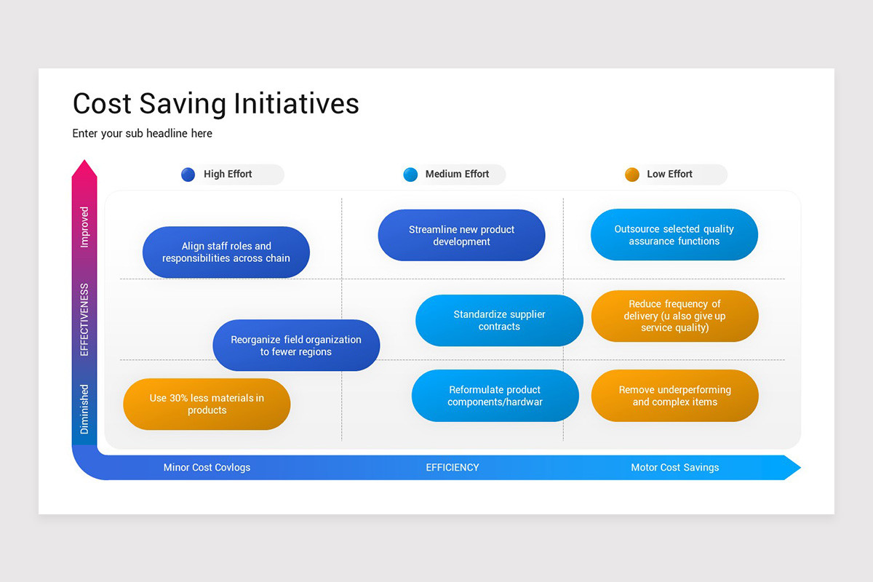
Task: Select the Medium Effort legend marker
Action: coord(410,175)
